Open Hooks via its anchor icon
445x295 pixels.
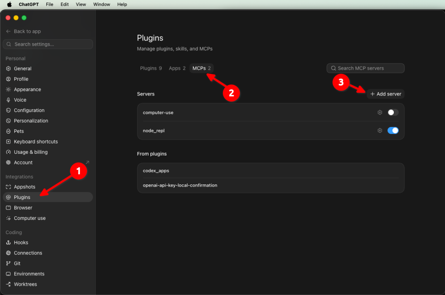(8, 243)
